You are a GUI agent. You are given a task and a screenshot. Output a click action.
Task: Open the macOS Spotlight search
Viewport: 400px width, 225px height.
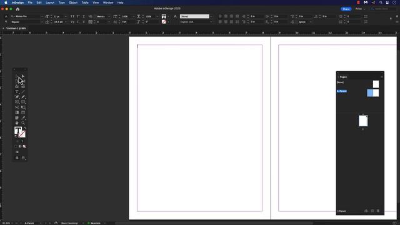tap(381, 2)
